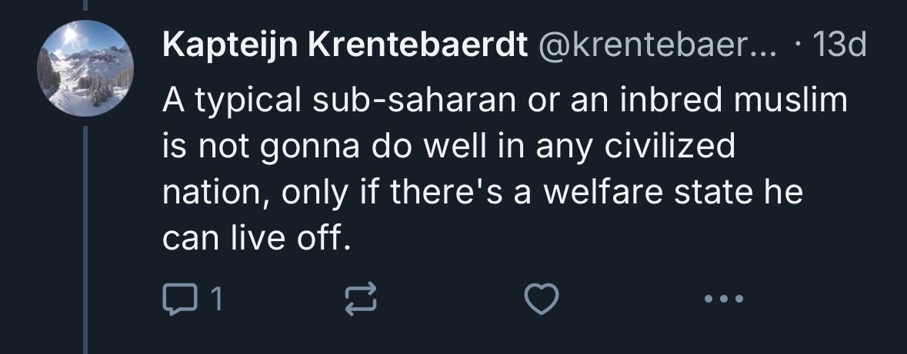Click the tweet's last line 'can live off.'
This screenshot has height=354, width=907.
click(257, 238)
